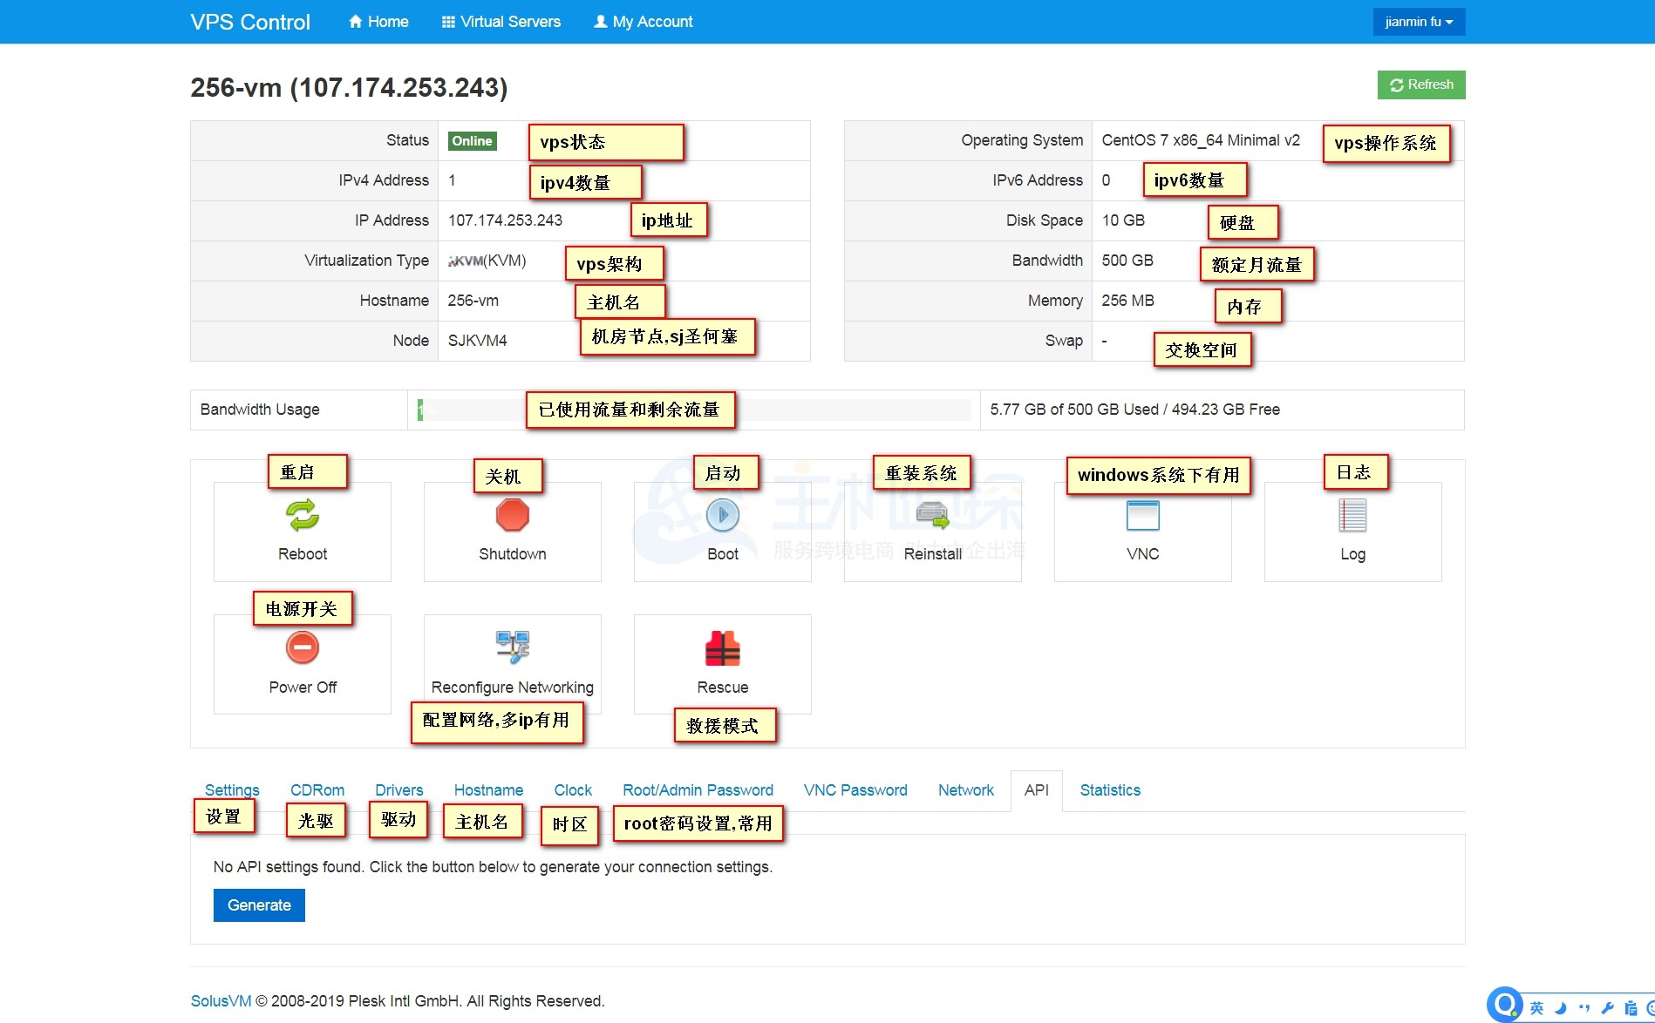Open the Virtual Servers menu item
Viewport: 1655px width, 1023px height.
pyautogui.click(x=501, y=22)
